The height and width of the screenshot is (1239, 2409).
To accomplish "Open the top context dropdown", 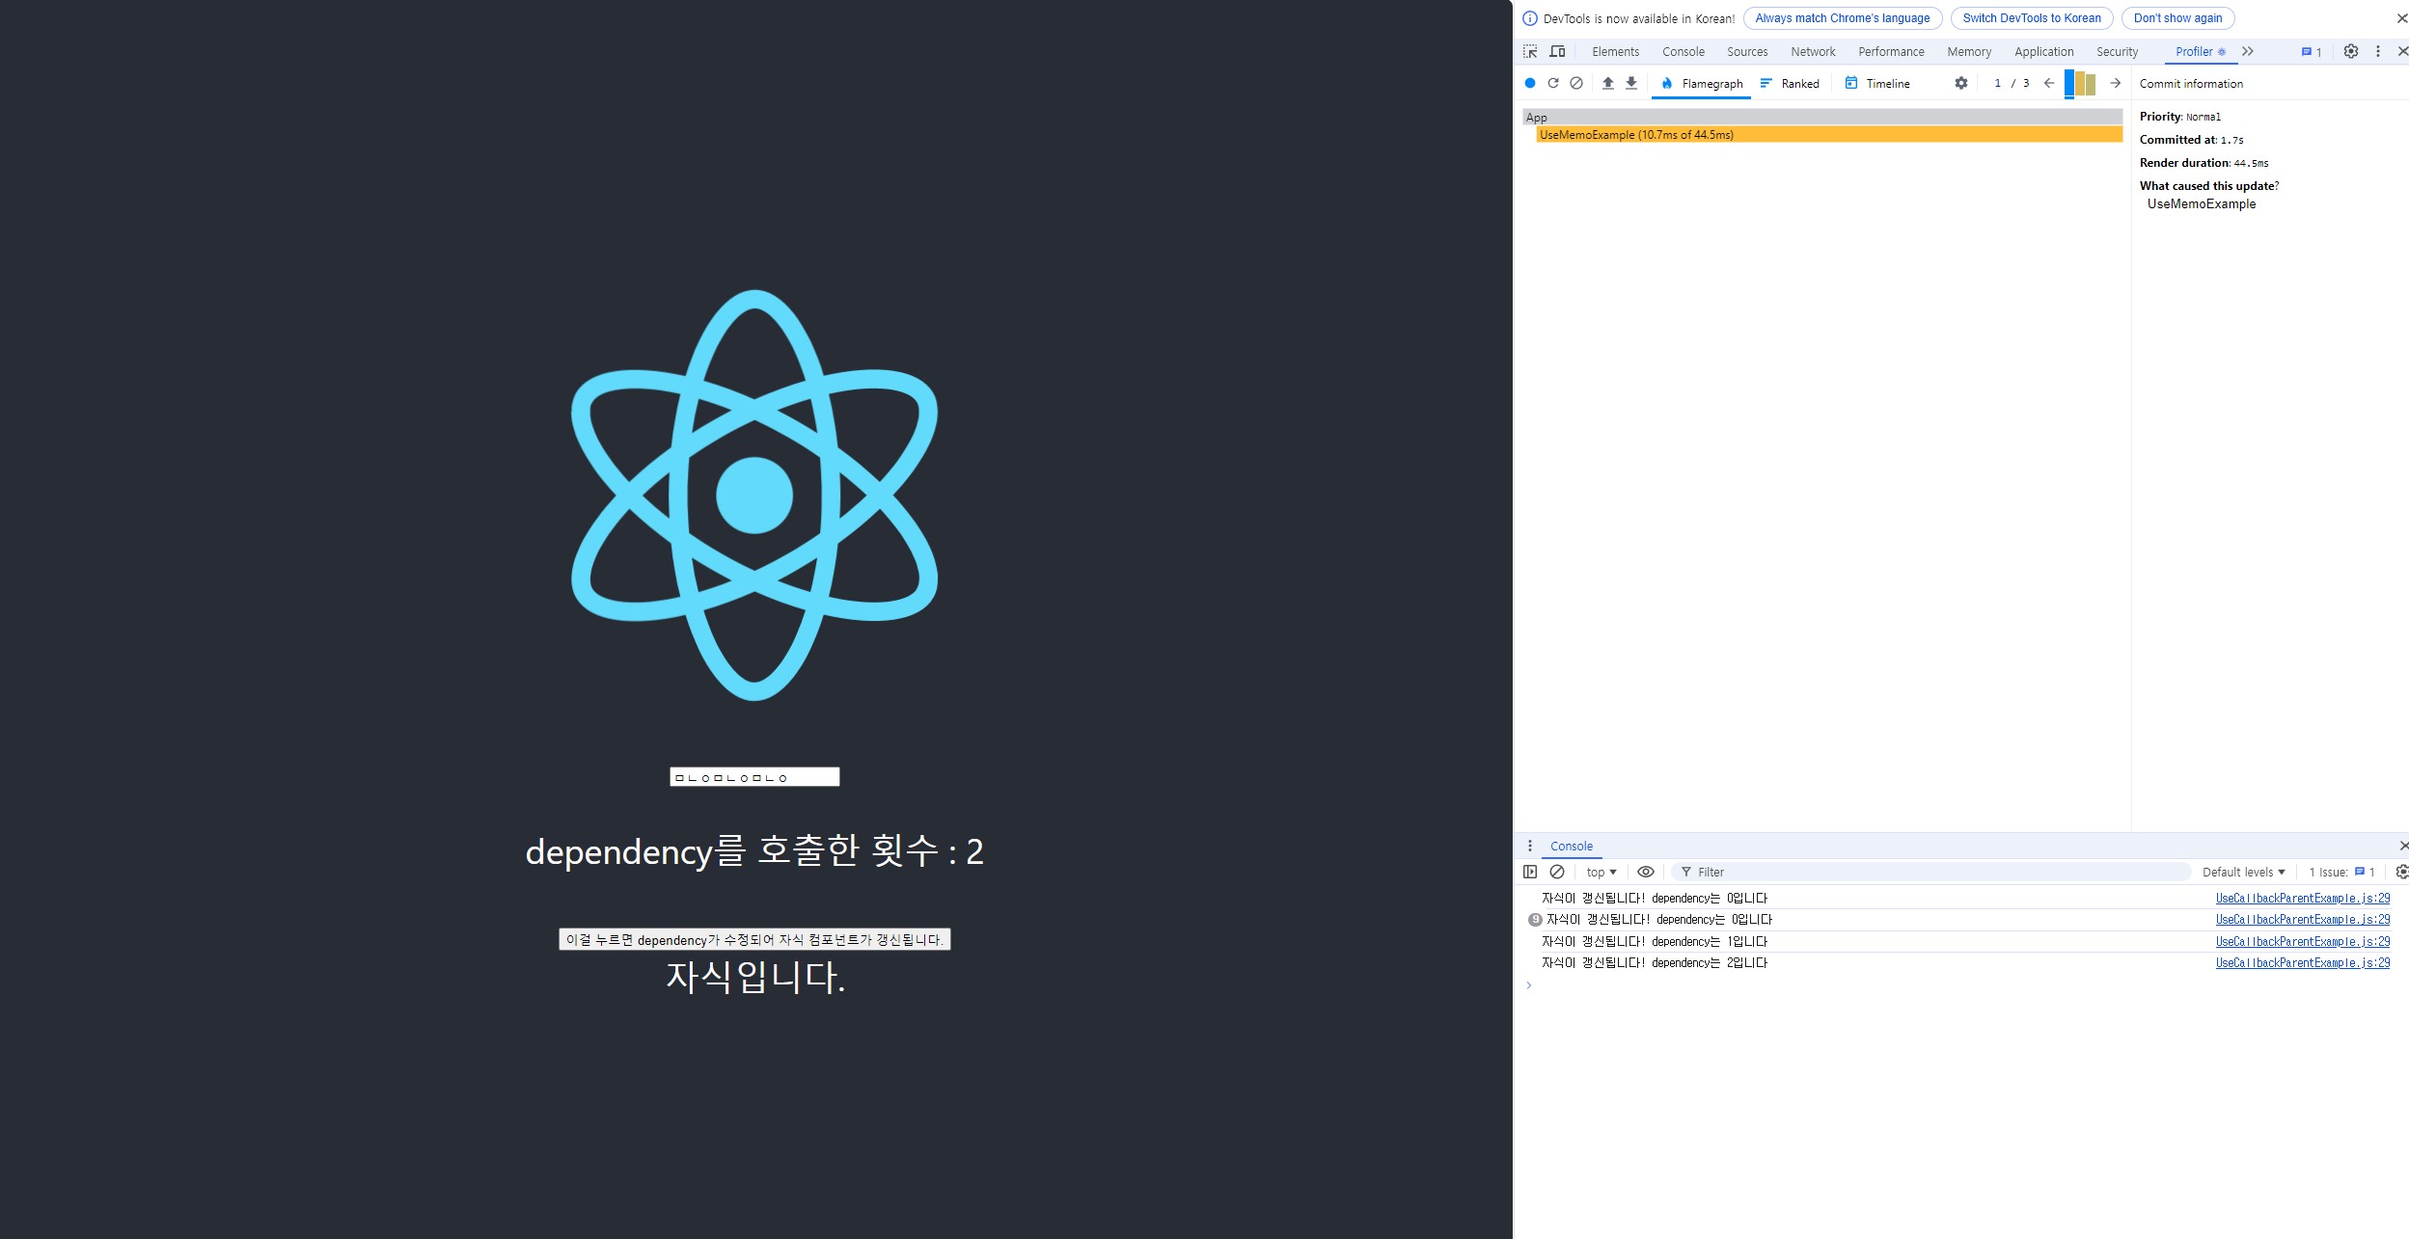I will (x=1601, y=872).
